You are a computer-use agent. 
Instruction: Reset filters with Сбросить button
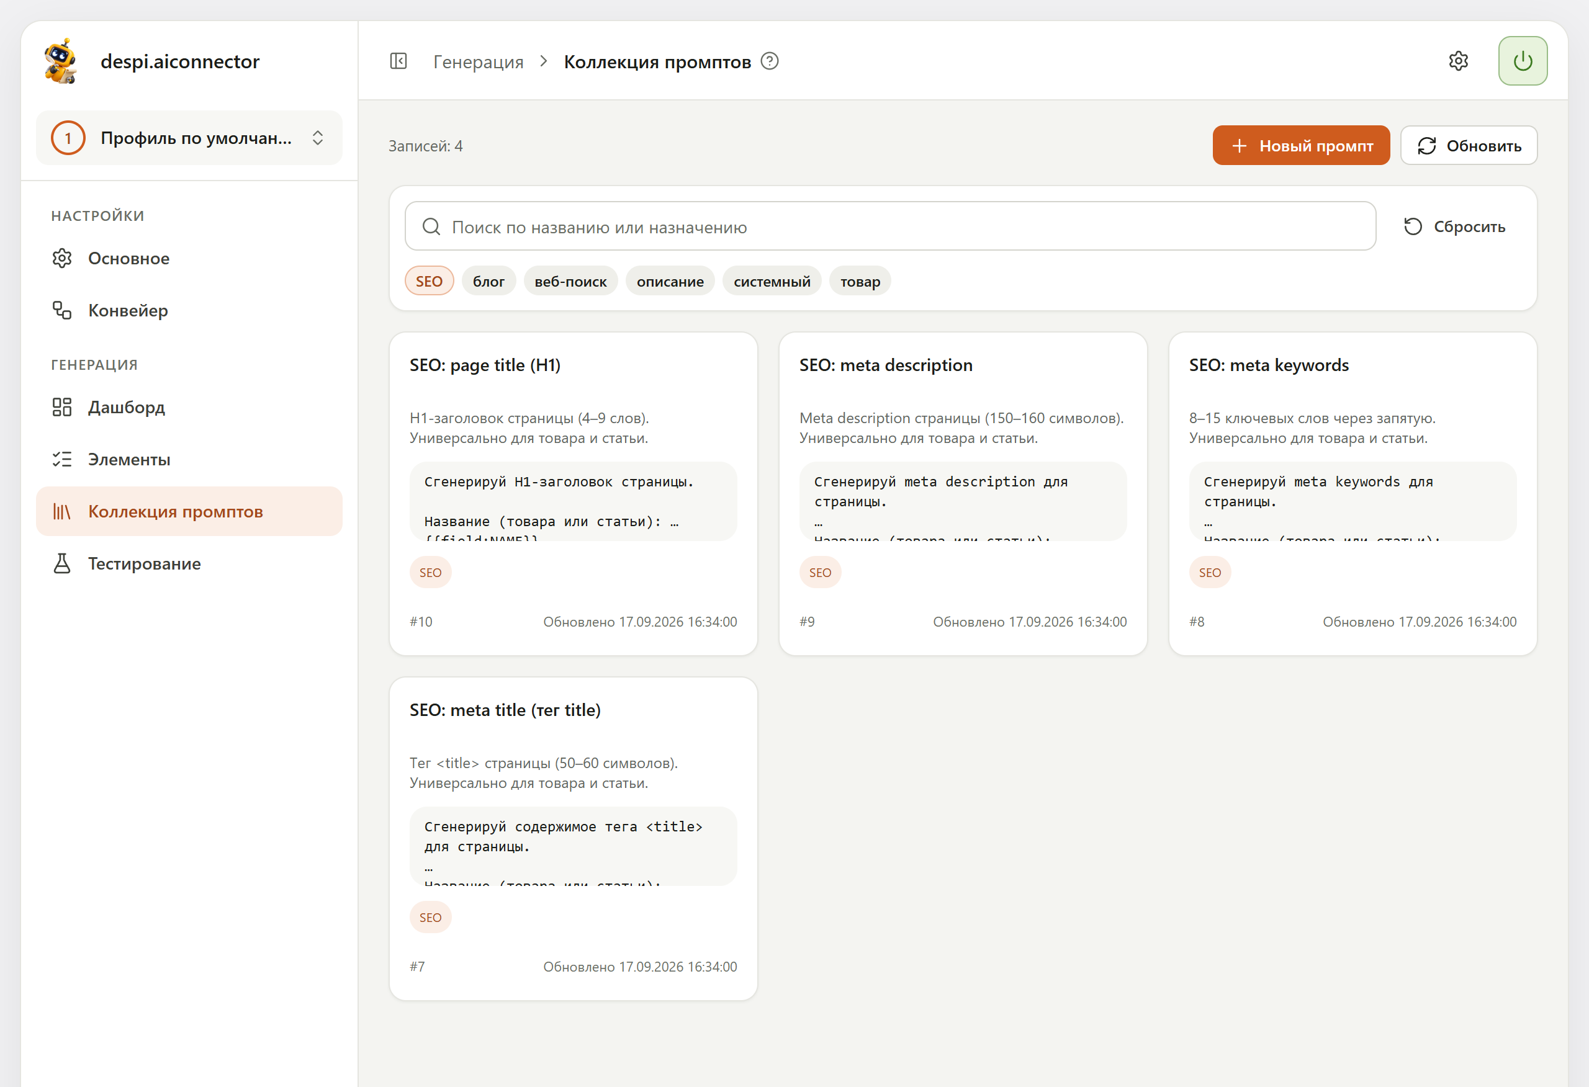1454,226
